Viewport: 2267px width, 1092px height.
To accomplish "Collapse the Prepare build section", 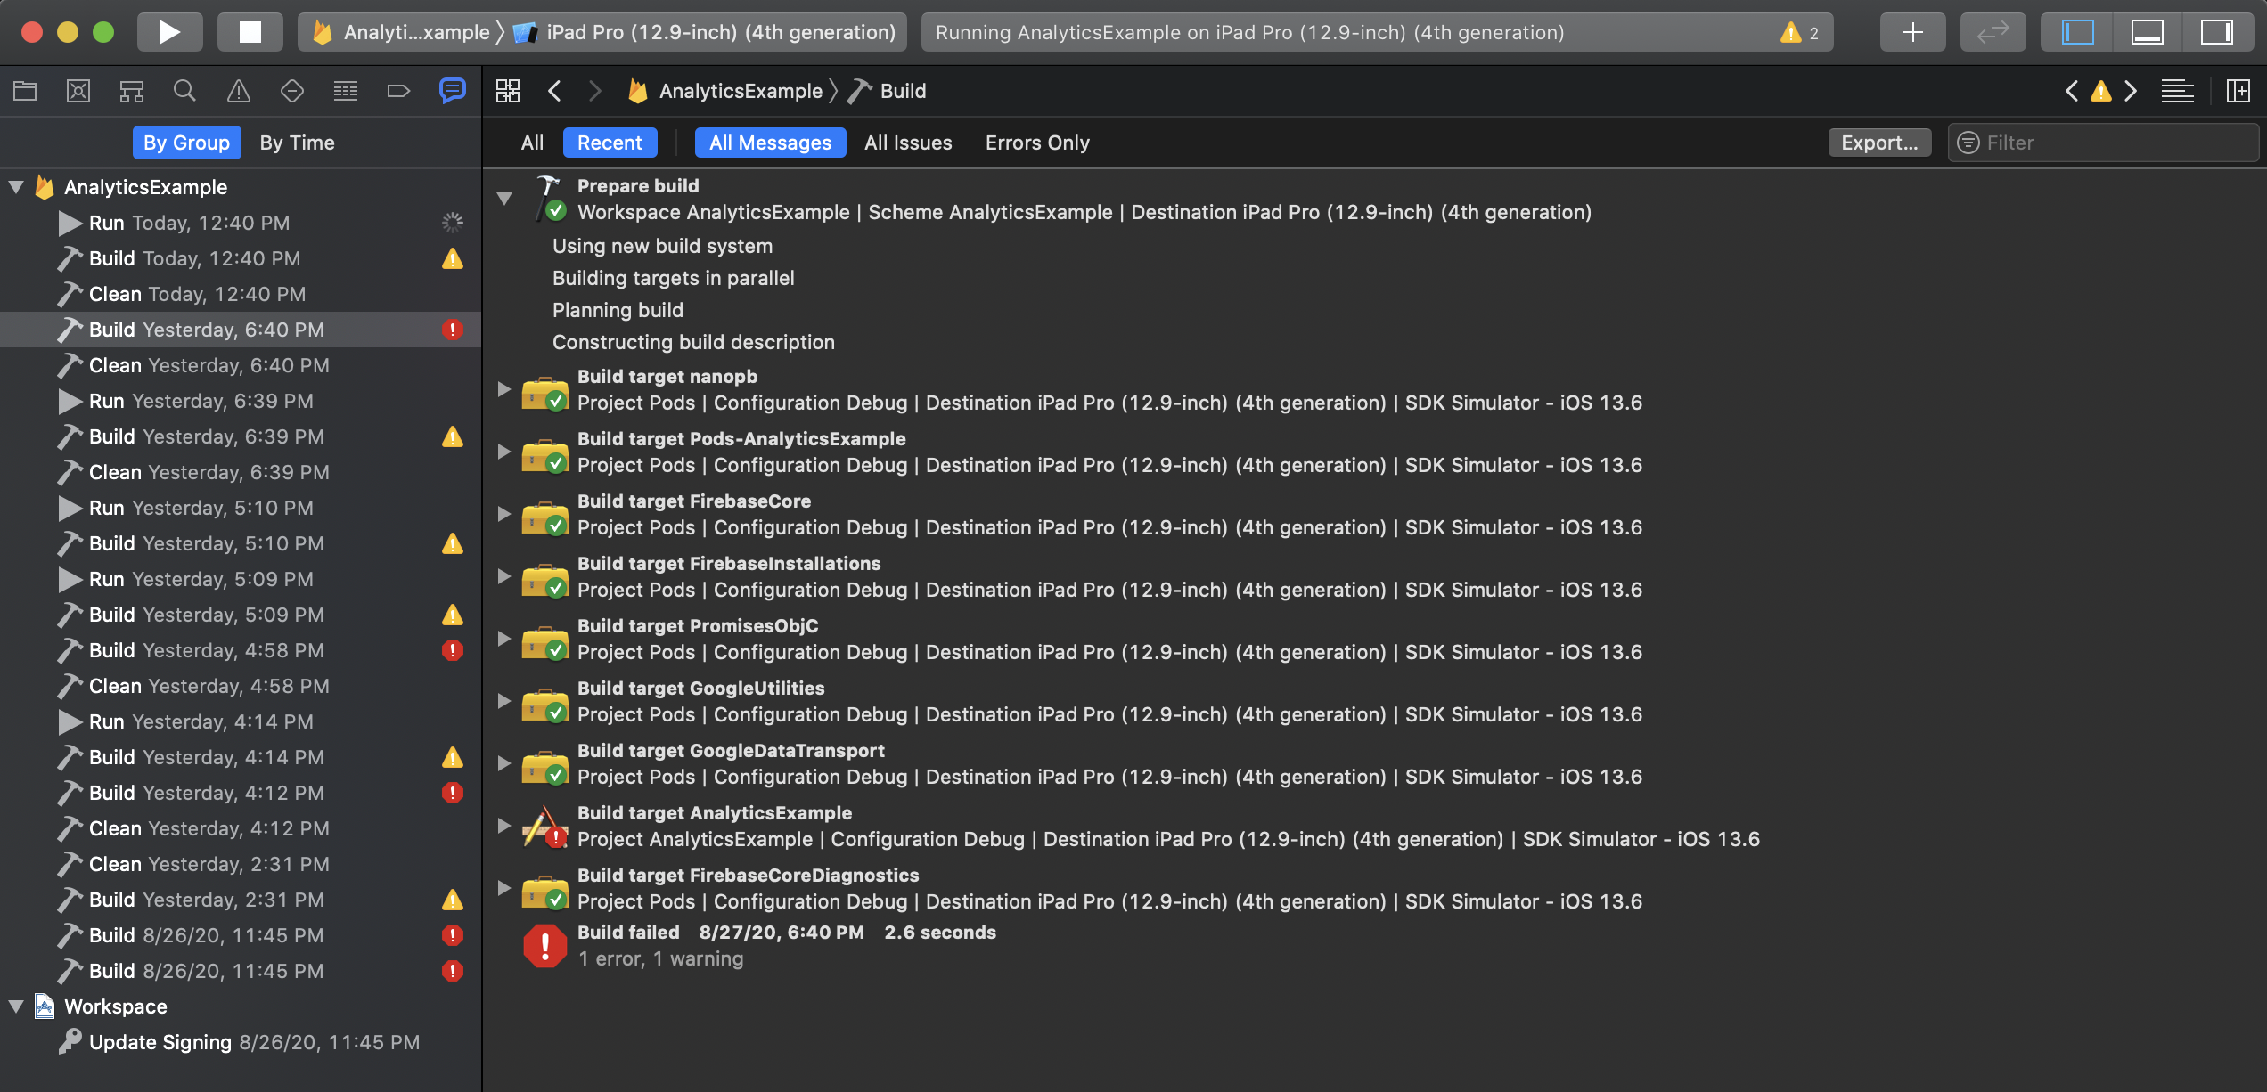I will coord(504,199).
